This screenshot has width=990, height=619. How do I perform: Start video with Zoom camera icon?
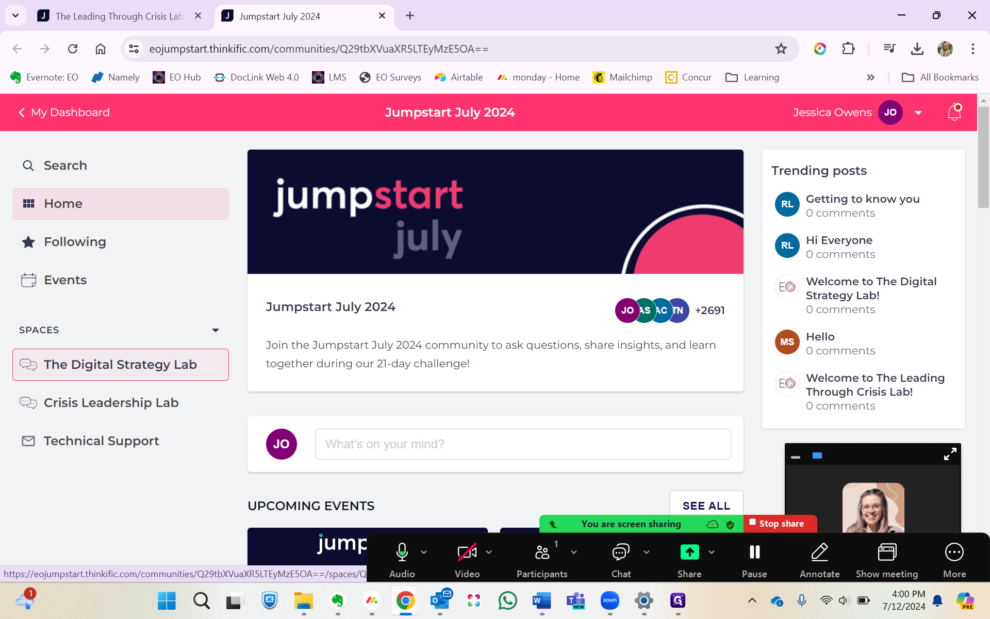tap(467, 552)
